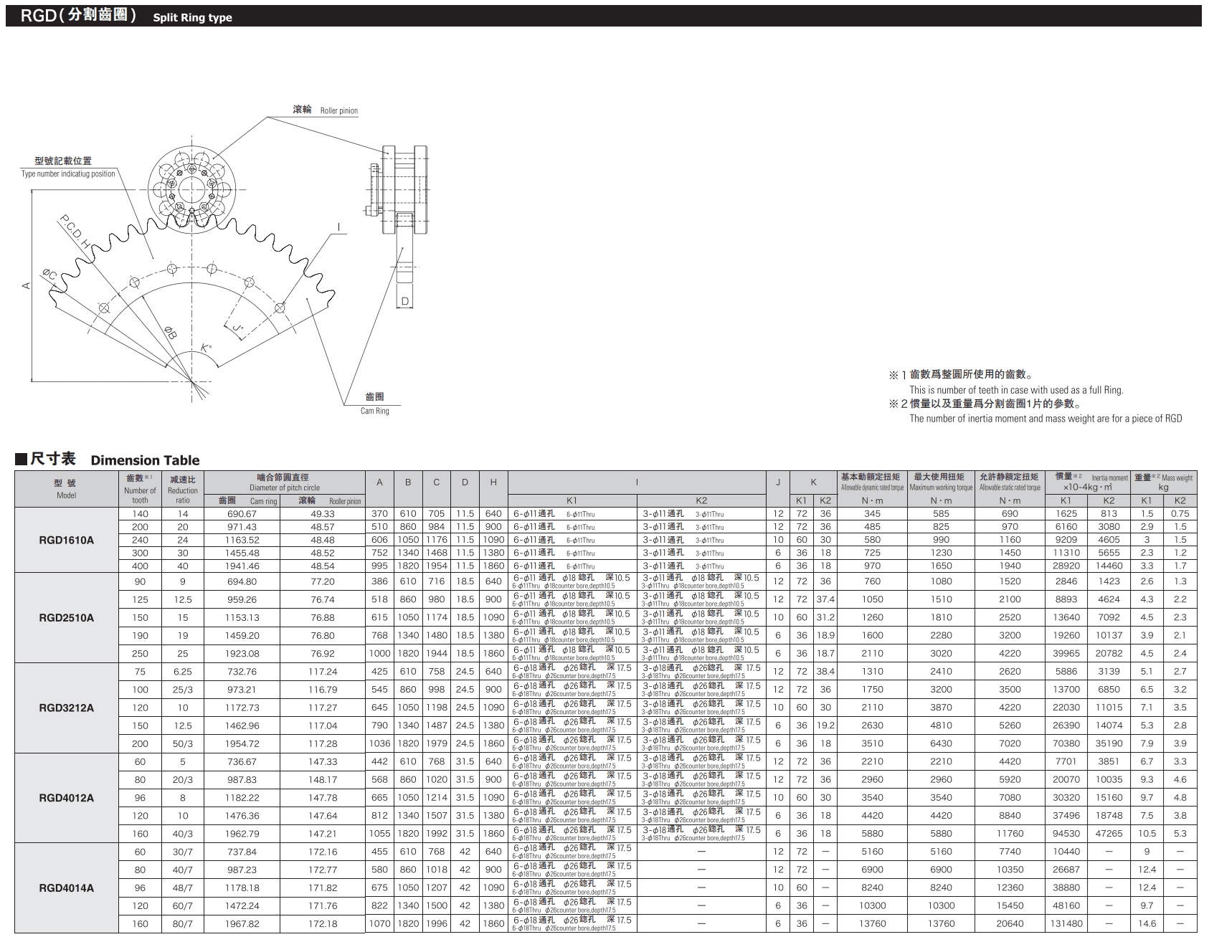This screenshot has height=942, width=1209.
Task: Click the 'RGD(分割齒圈)' page title
Action: coord(78,15)
